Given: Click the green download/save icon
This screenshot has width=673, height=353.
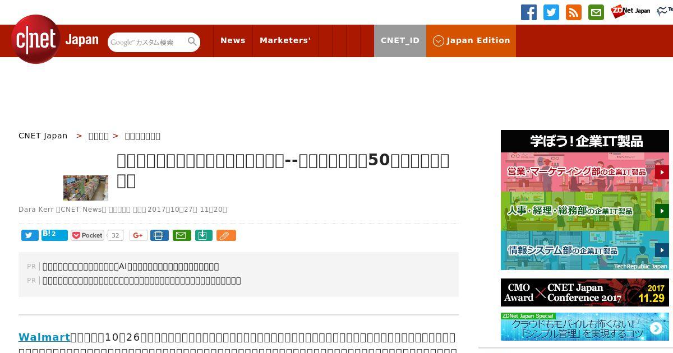Looking at the screenshot, I should click(204, 235).
